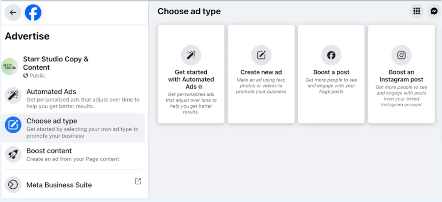Click the rocket Boost content icon
This screenshot has height=202, width=442.
pos(13,154)
